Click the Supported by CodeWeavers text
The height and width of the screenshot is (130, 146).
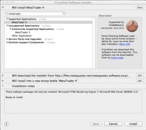click(x=116, y=23)
